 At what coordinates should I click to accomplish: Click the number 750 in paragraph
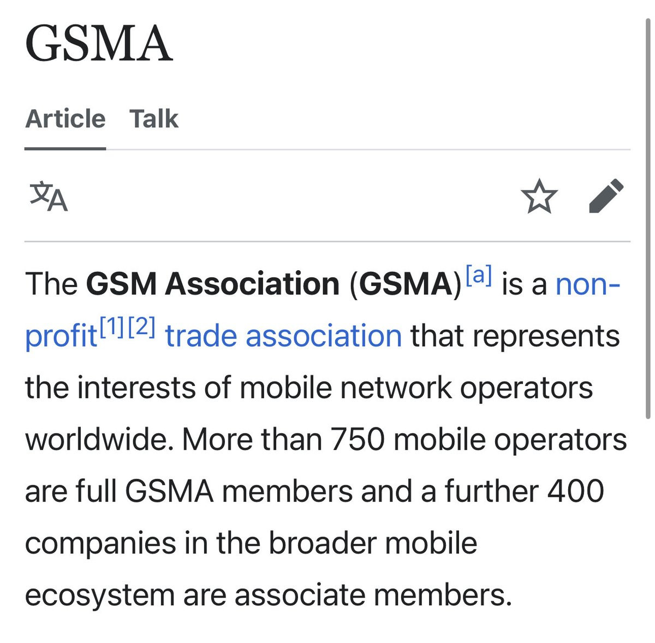358,439
